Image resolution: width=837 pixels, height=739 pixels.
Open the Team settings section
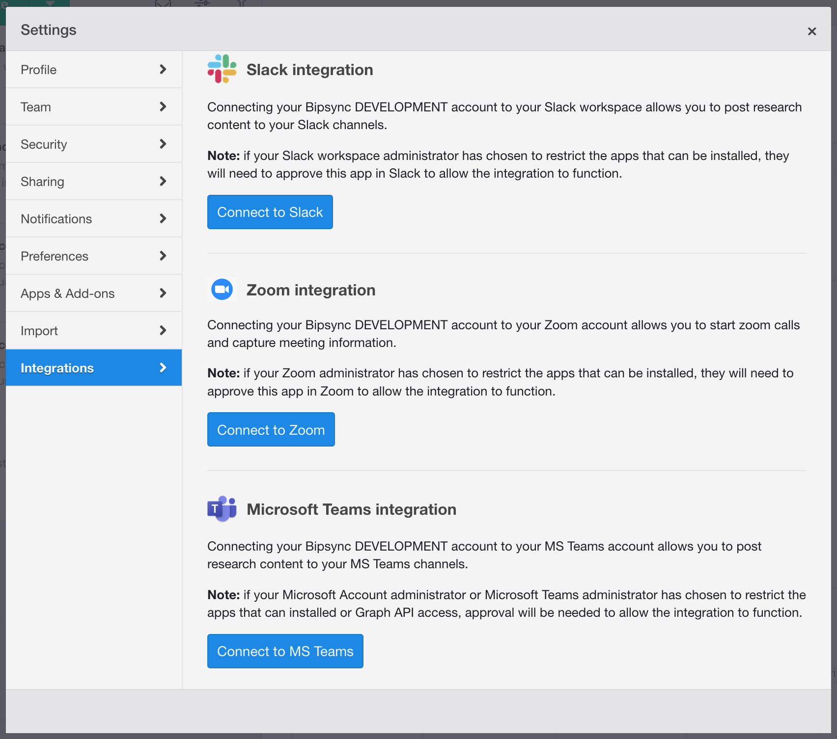point(94,107)
